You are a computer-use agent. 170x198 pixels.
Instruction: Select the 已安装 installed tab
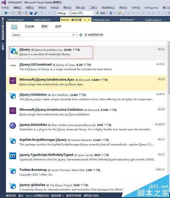29,26
